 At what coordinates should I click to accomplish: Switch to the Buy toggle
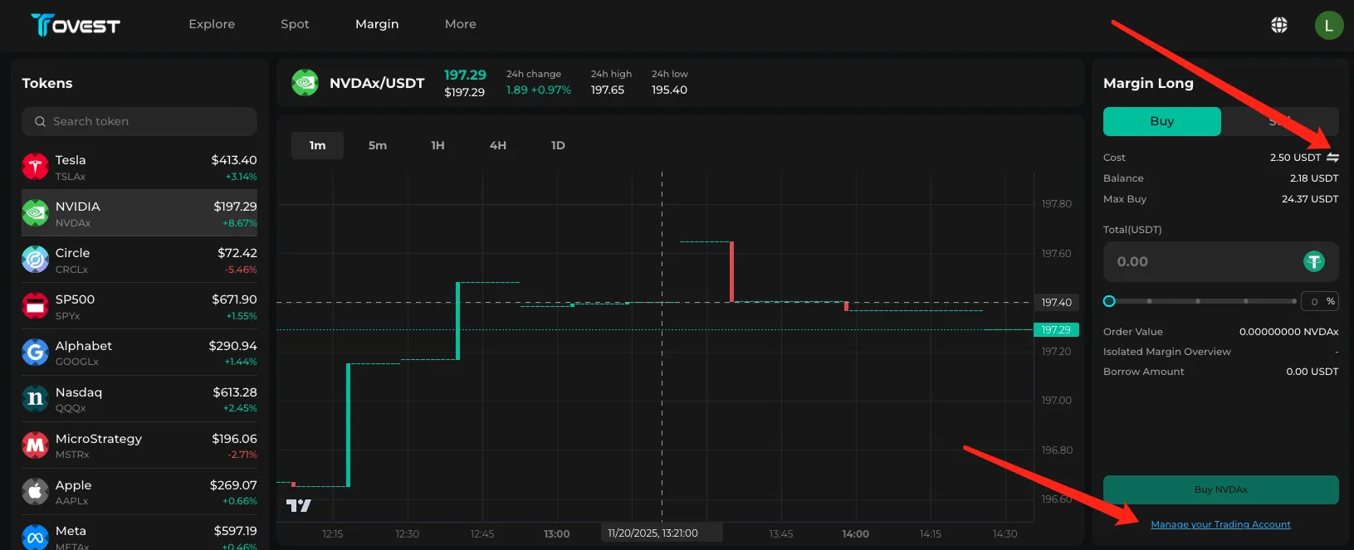tap(1161, 121)
